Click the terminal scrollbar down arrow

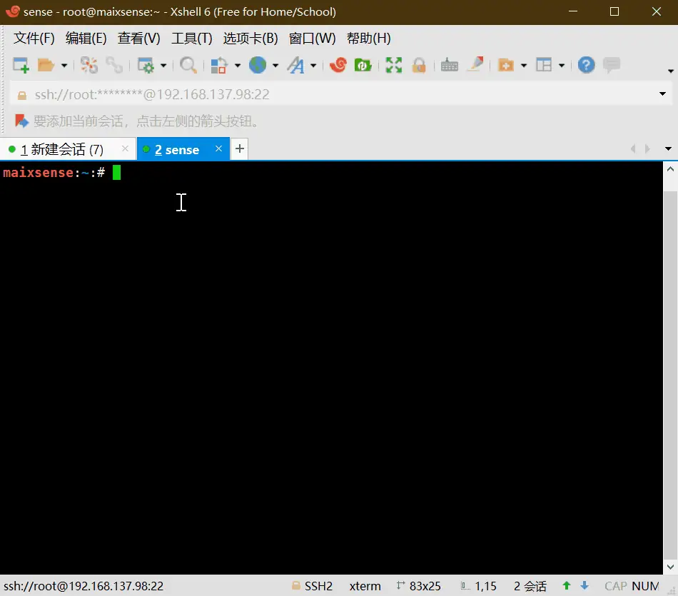point(670,567)
